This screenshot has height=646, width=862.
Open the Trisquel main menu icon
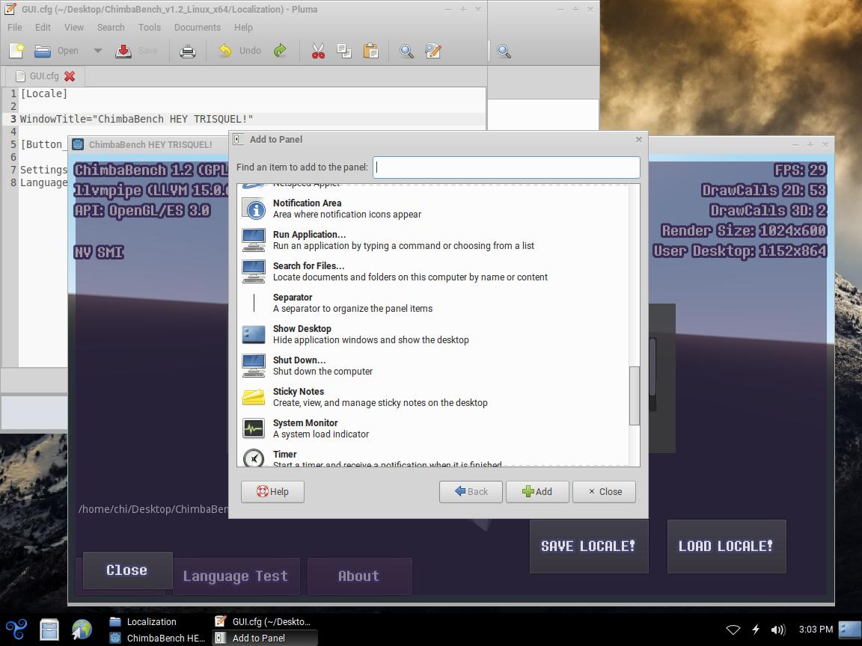pyautogui.click(x=16, y=630)
